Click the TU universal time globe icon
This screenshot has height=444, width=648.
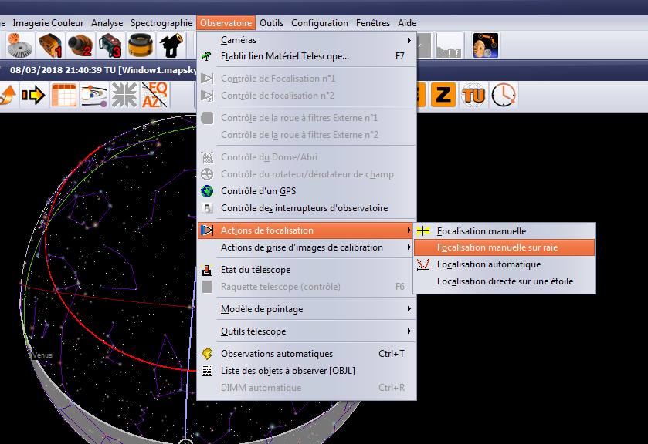473,95
